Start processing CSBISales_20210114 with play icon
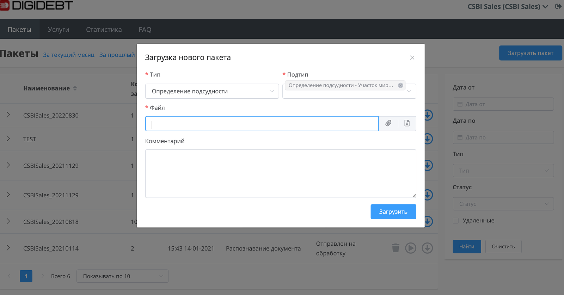 coord(411,248)
